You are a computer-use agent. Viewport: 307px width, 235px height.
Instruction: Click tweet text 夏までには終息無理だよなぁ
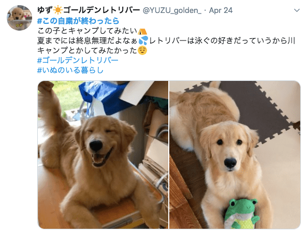click(x=87, y=40)
